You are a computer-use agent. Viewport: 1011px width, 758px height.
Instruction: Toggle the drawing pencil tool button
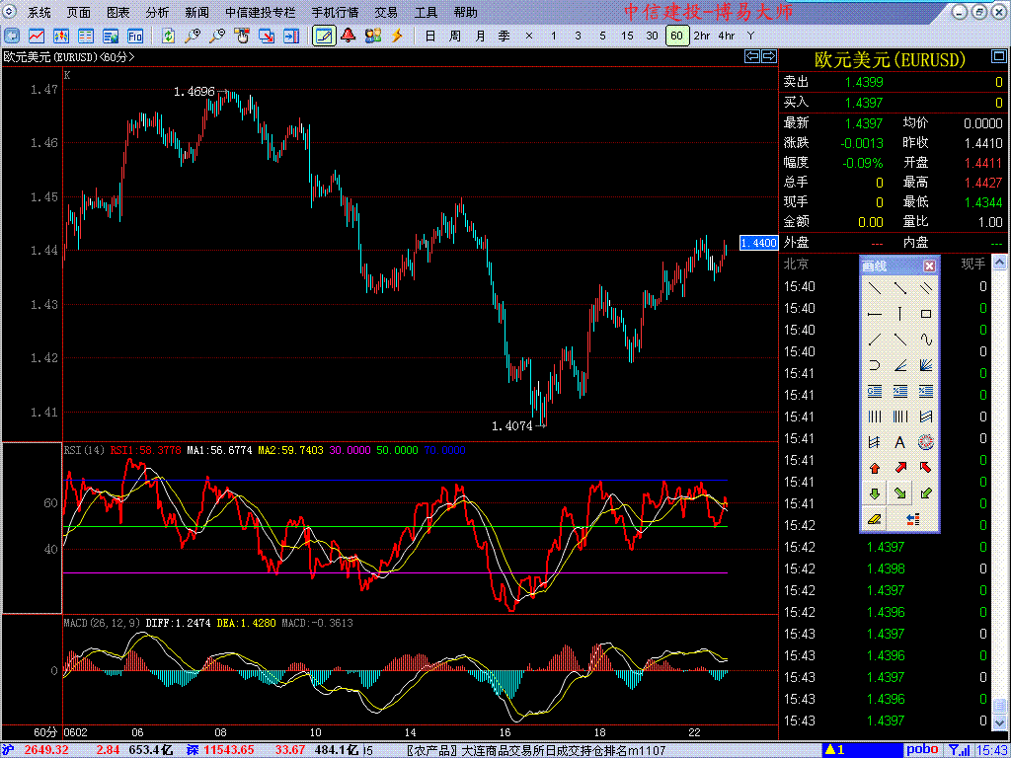324,36
